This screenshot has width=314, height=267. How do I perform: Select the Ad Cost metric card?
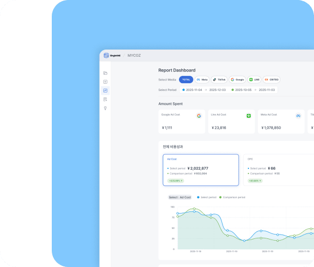(x=201, y=170)
